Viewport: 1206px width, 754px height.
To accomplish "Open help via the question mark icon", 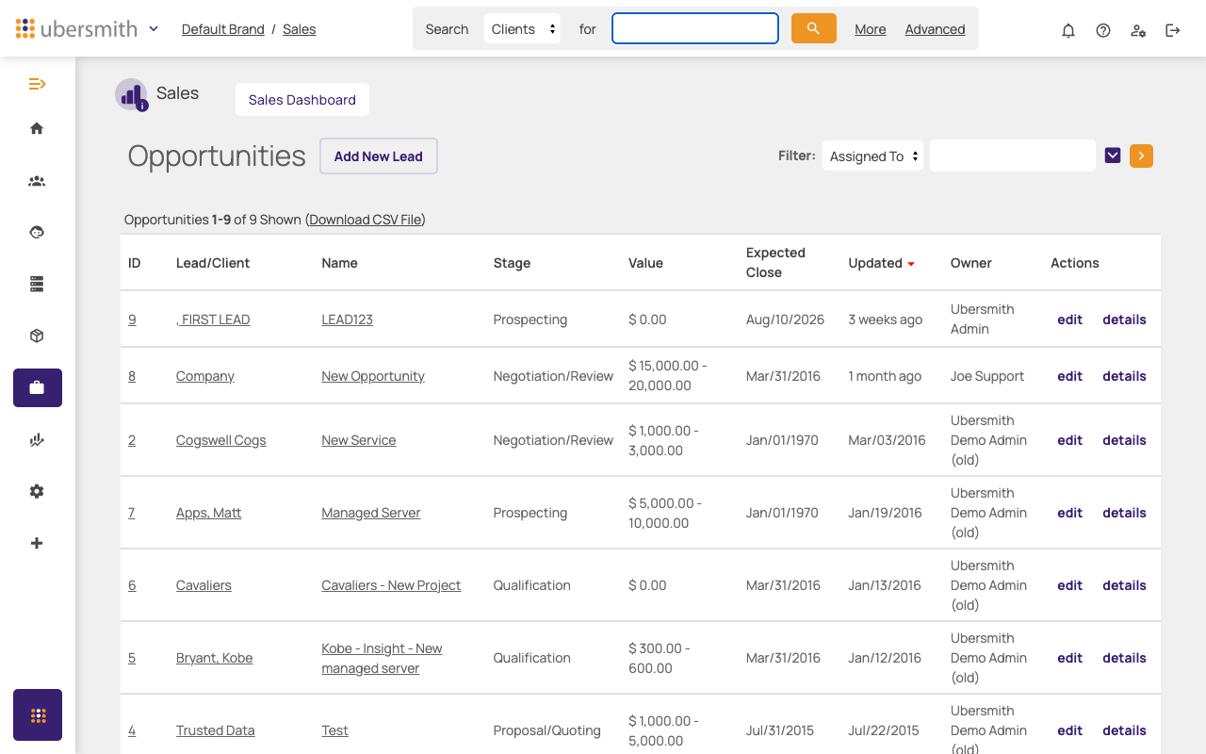I will 1103,30.
